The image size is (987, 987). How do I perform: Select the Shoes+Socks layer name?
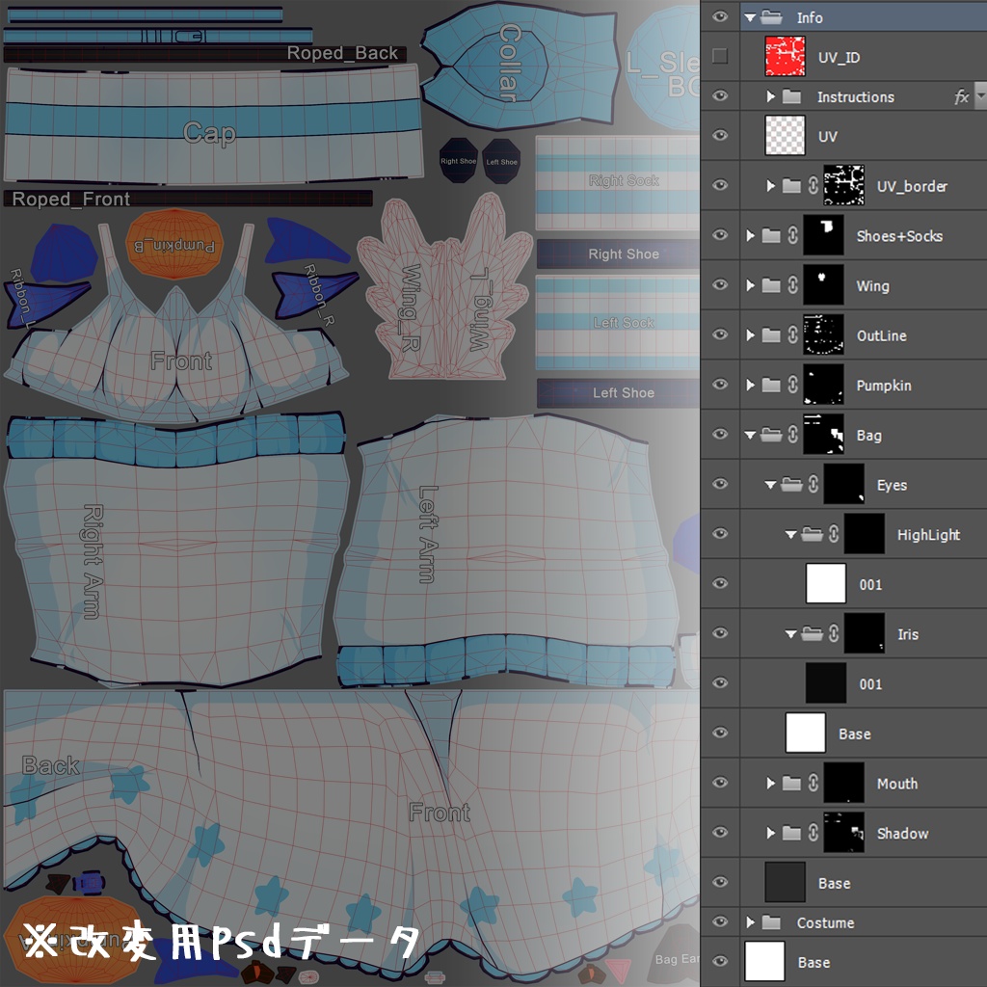click(x=899, y=236)
